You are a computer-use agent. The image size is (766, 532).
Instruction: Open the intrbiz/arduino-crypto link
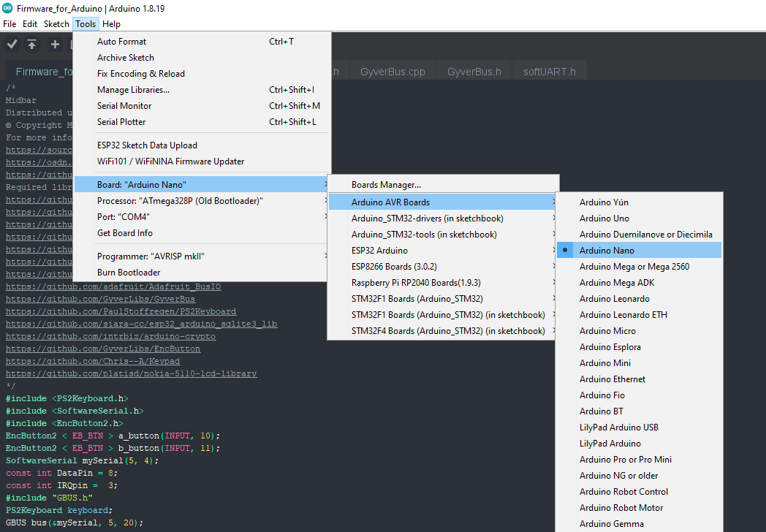pyautogui.click(x=111, y=337)
